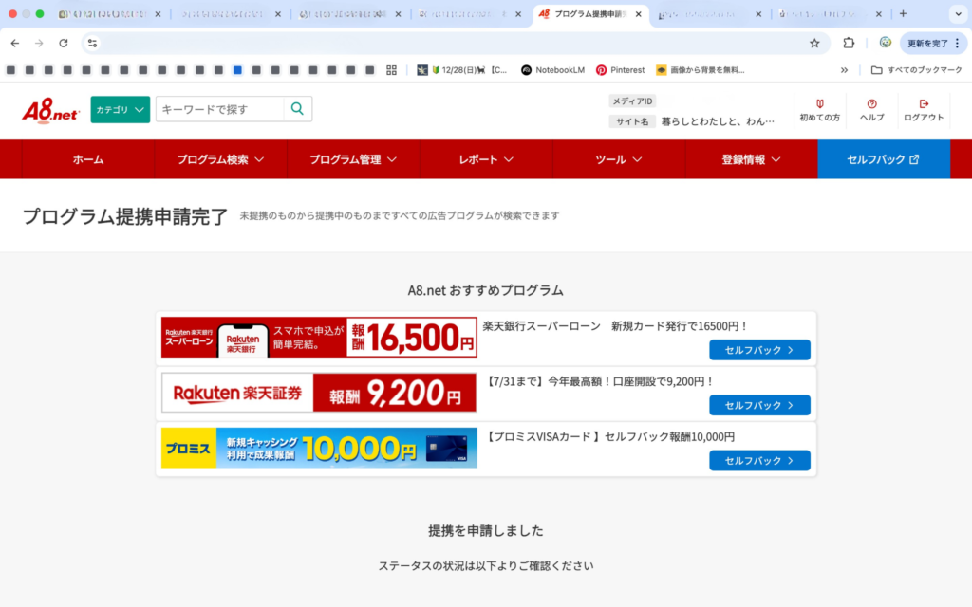972x607 pixels.
Task: Click the site information icon in address bar
Action: 92,44
